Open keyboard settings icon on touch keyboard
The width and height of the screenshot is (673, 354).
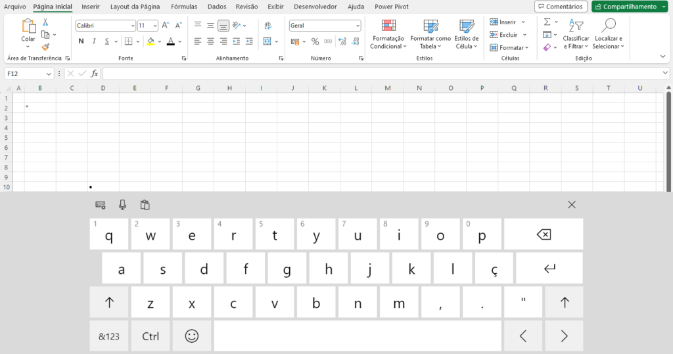(101, 205)
